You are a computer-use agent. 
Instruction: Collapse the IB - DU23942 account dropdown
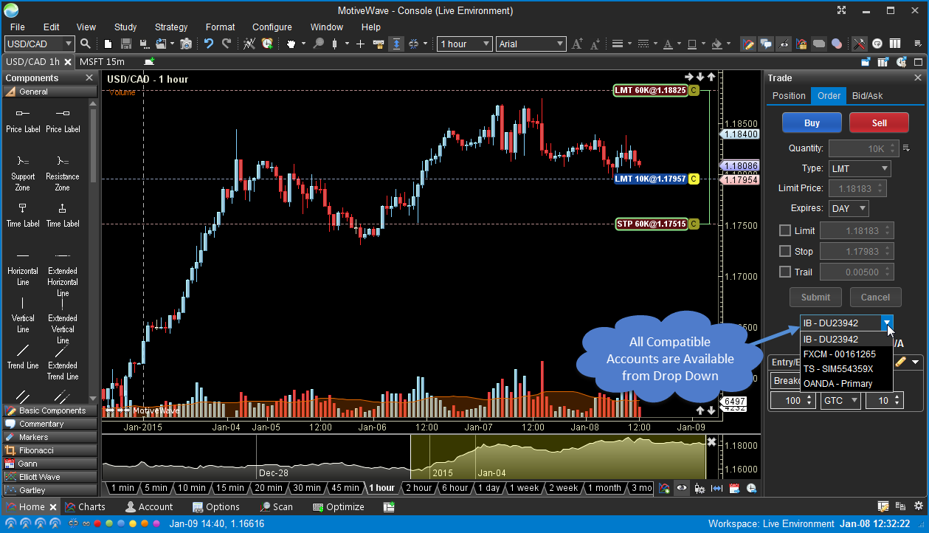887,323
